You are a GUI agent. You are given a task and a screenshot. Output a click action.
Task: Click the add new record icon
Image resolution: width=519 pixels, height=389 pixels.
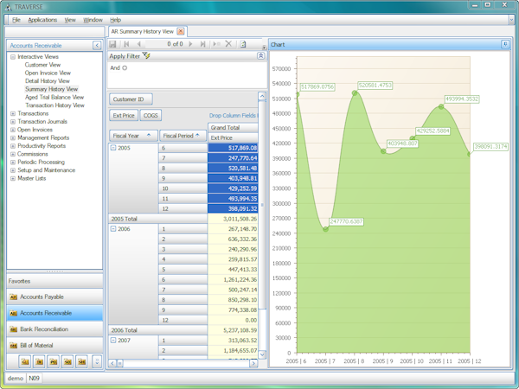point(216,44)
